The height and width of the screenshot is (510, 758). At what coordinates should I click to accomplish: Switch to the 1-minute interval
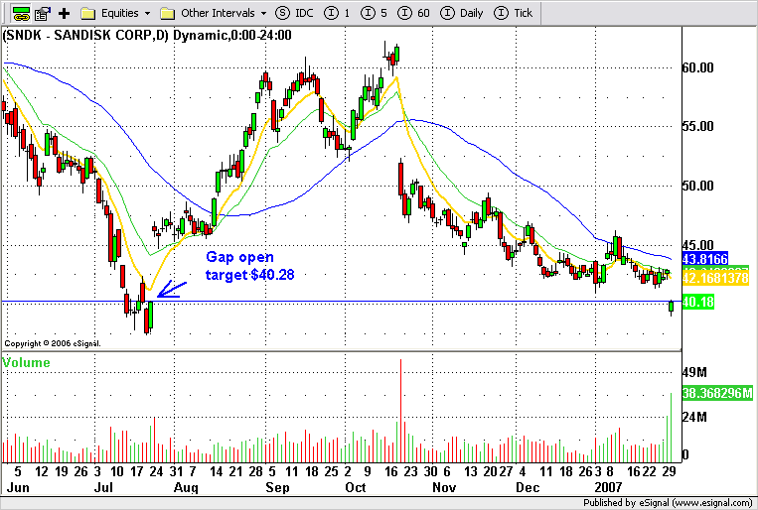(x=337, y=13)
